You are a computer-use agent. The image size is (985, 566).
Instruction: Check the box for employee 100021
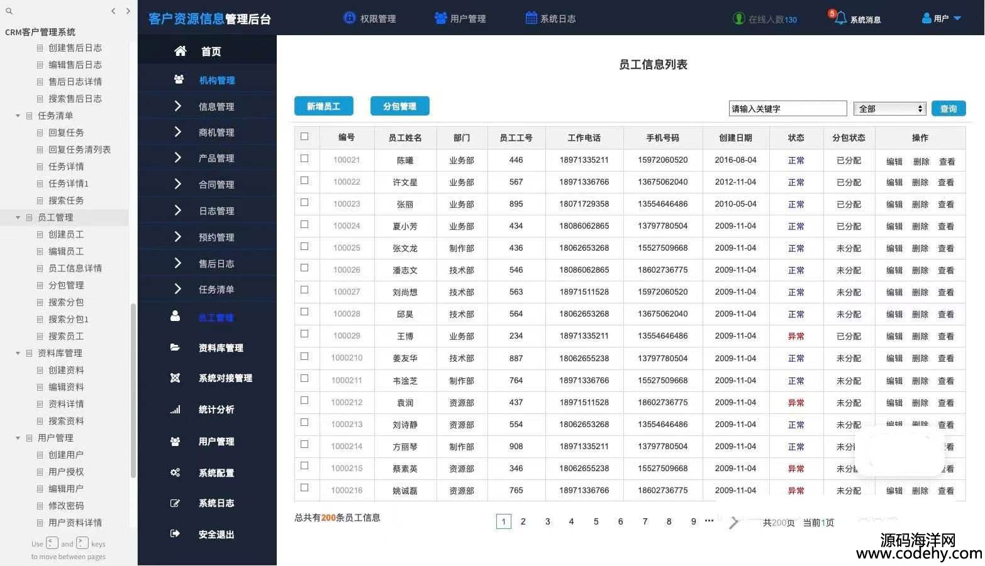tap(304, 158)
